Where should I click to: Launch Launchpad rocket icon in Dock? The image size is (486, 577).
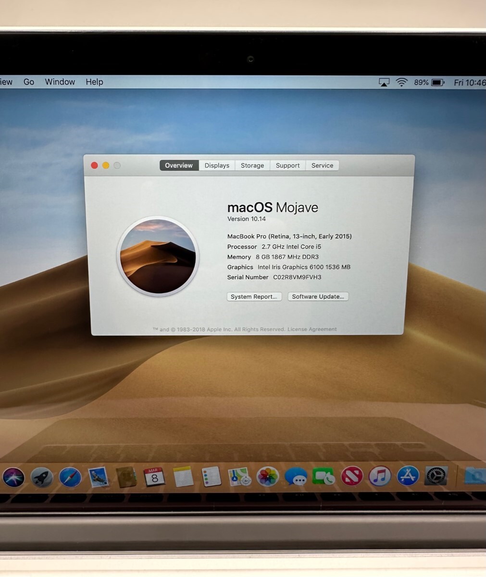point(42,477)
